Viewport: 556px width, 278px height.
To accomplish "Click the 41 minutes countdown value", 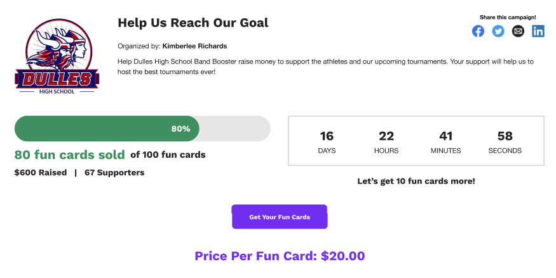I will pyautogui.click(x=445, y=136).
